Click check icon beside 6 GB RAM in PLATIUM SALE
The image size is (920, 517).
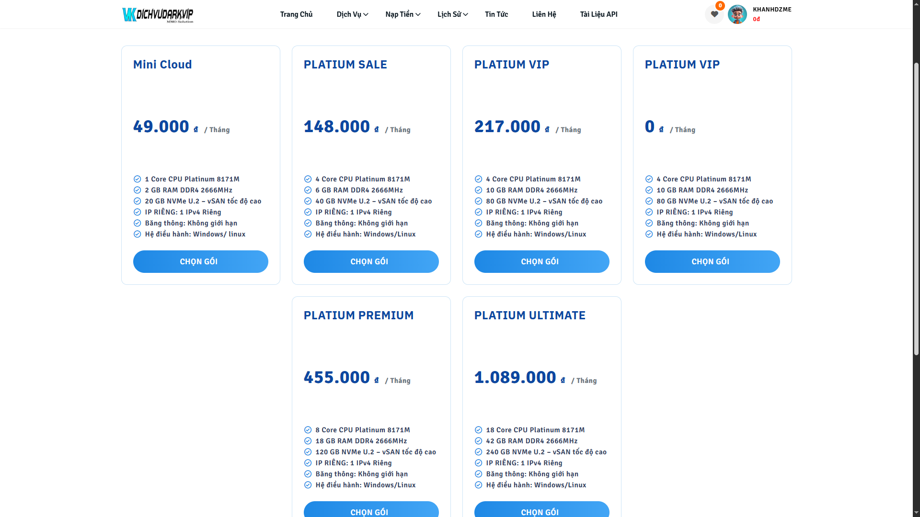pyautogui.click(x=308, y=190)
